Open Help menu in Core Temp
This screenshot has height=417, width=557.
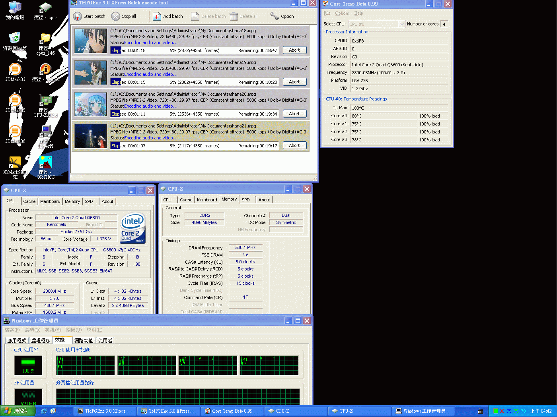358,13
